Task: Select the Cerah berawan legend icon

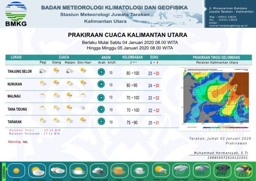Action: pos(37,171)
